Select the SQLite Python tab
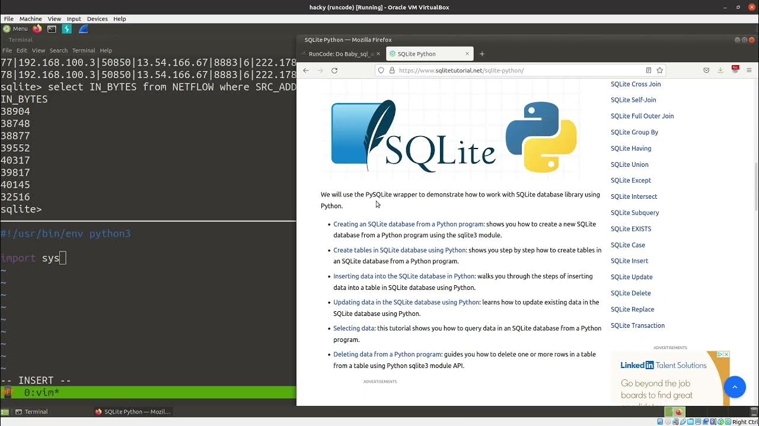The width and height of the screenshot is (759, 426). (429, 54)
